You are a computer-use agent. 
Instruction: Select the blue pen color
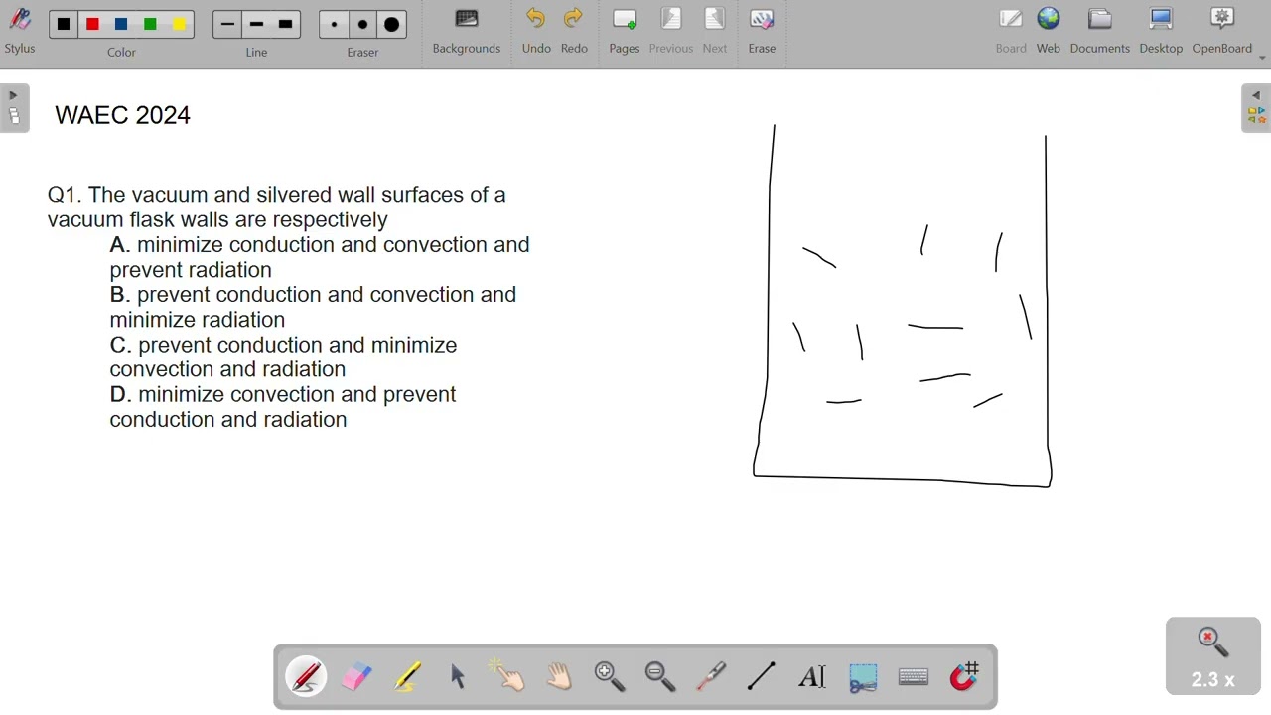(x=121, y=24)
